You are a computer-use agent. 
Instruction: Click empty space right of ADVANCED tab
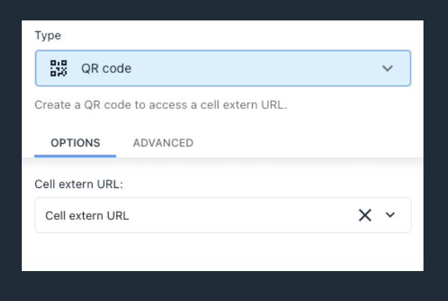(x=308, y=143)
